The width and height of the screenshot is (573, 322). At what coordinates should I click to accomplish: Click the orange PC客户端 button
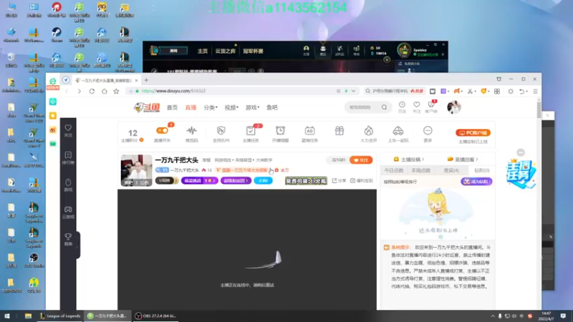click(x=473, y=132)
